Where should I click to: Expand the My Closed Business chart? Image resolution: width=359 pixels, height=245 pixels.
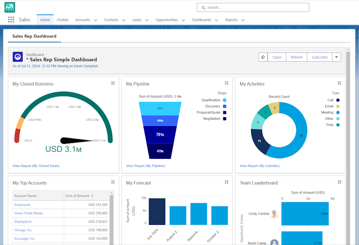coord(113,83)
